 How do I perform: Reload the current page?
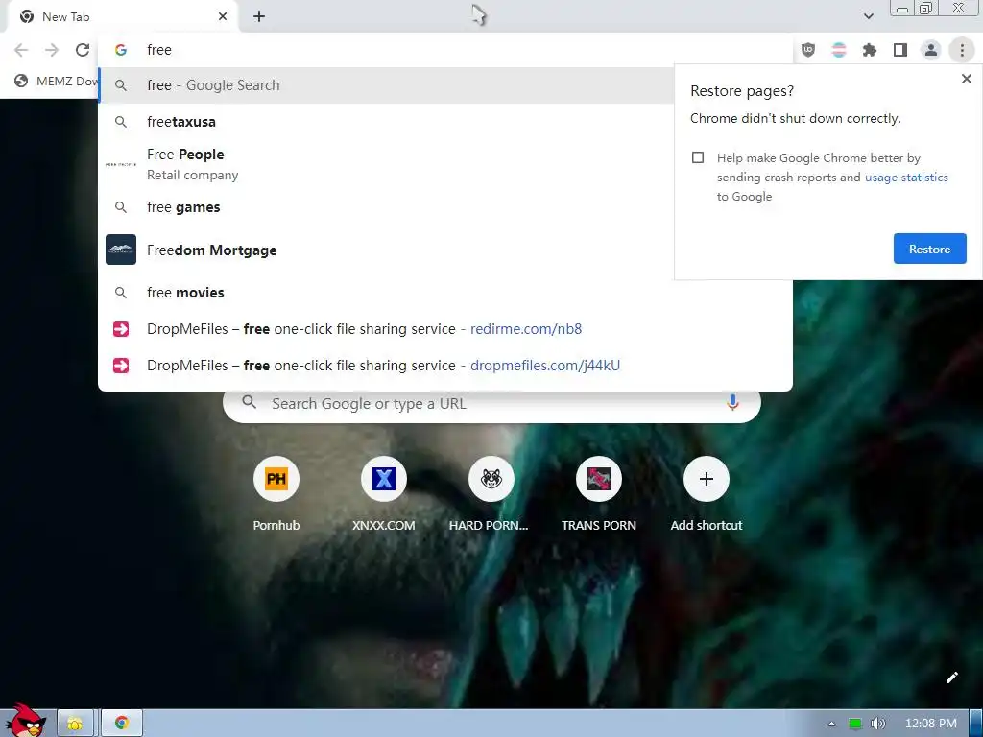pyautogui.click(x=83, y=50)
